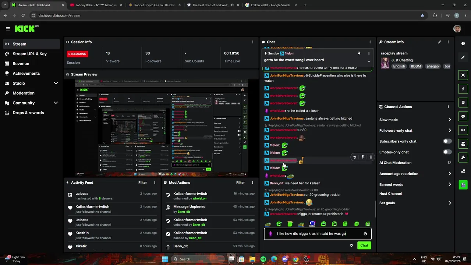Collapse the pinned message chevron

tap(369, 61)
